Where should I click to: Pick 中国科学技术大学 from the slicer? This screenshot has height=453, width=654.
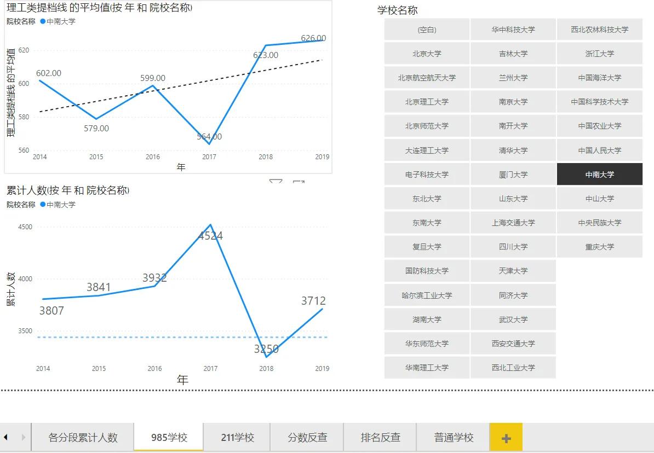[599, 102]
